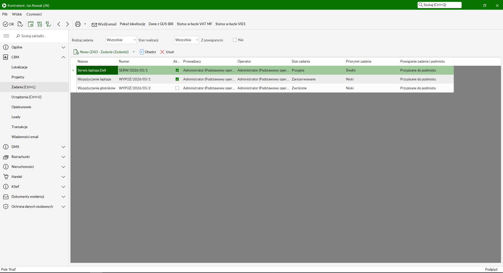
Task: Click the printer icon
Action: [x=78, y=24]
